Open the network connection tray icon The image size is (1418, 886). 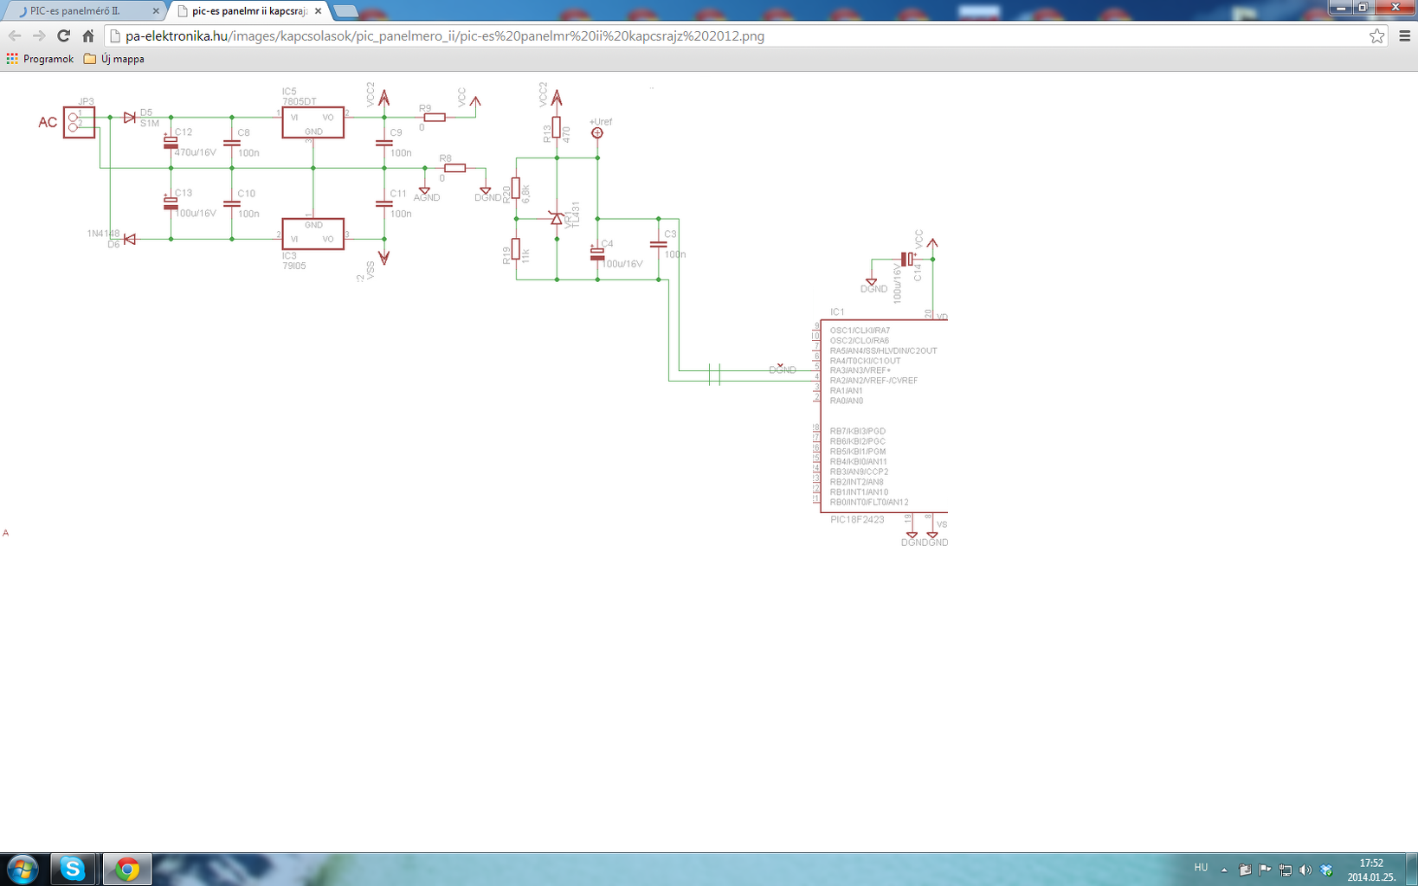click(x=1285, y=870)
